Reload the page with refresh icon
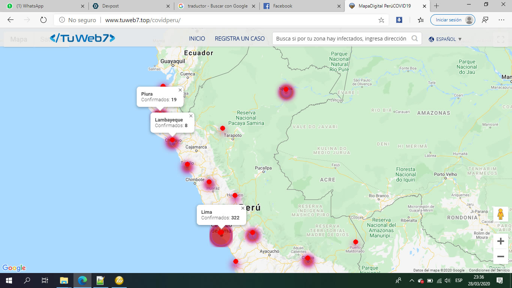 click(x=43, y=20)
